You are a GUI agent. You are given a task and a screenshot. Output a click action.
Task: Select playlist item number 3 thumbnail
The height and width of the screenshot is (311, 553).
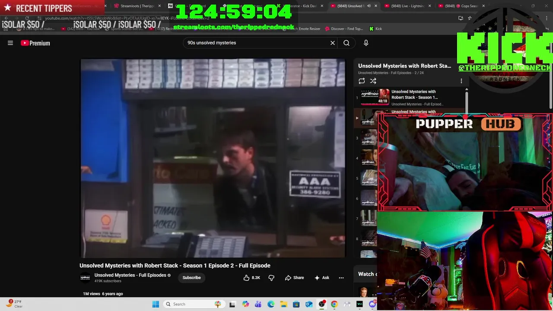coord(369,138)
